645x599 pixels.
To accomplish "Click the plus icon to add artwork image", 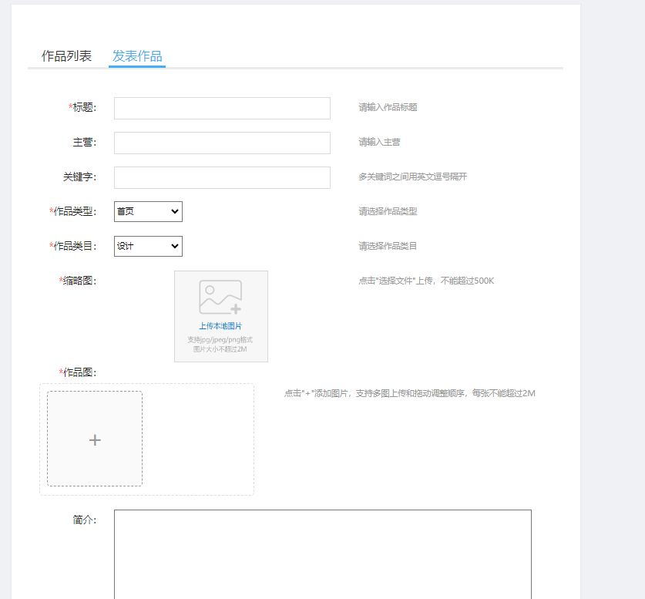I will 95,440.
